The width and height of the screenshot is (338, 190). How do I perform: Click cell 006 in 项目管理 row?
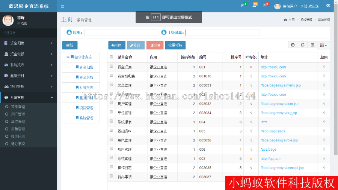(202, 150)
